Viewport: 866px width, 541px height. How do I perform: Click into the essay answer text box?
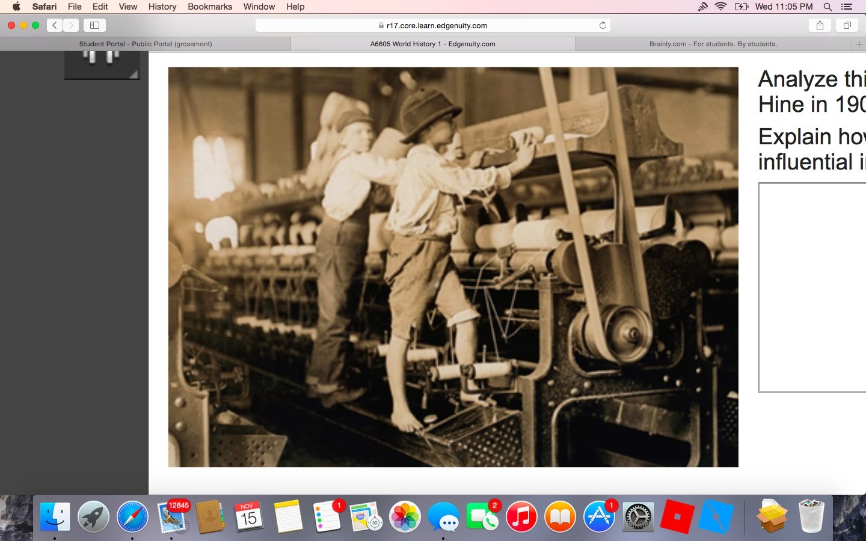click(x=812, y=287)
